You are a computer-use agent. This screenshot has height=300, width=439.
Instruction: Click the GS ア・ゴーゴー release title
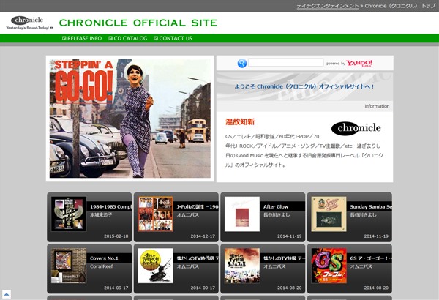click(371, 258)
